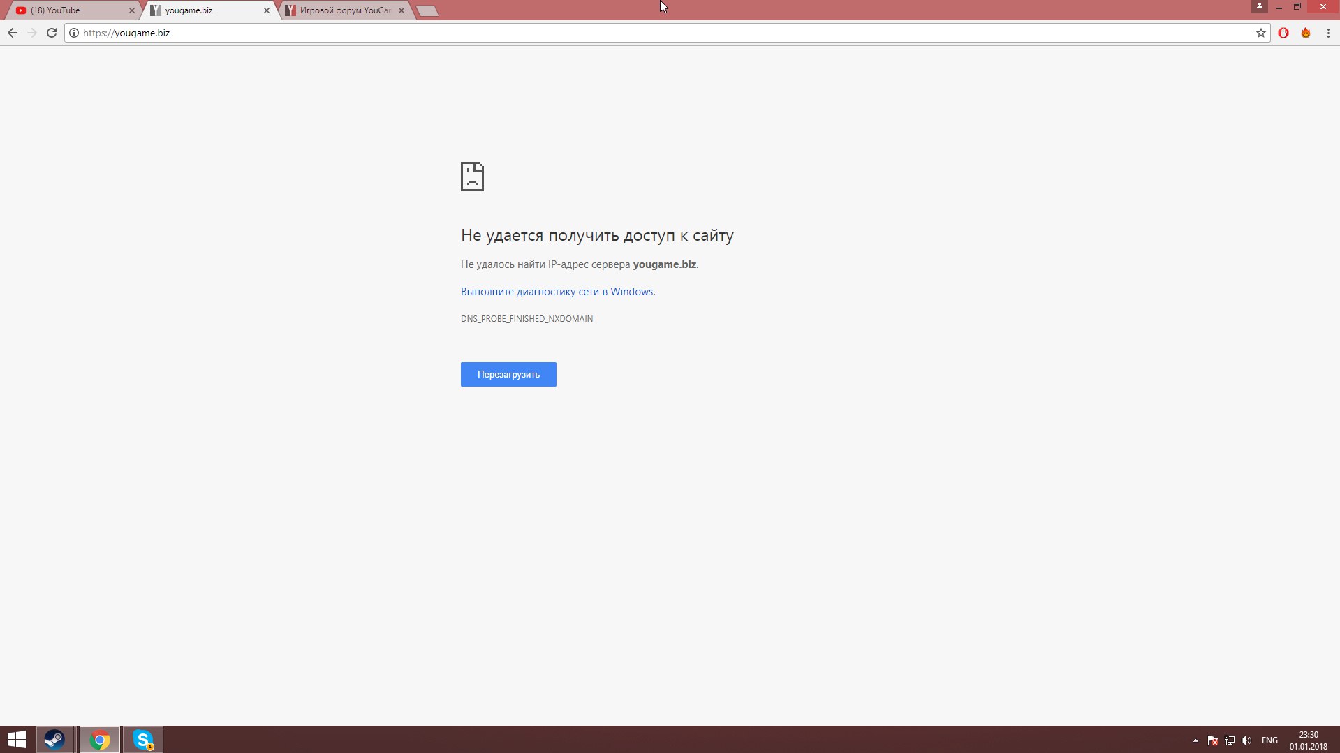Switch to the Игровой форум YouGame tab
This screenshot has width=1340, height=753.
[x=344, y=10]
